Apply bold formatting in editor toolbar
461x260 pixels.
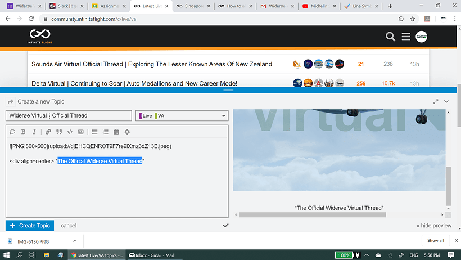[x=23, y=132]
